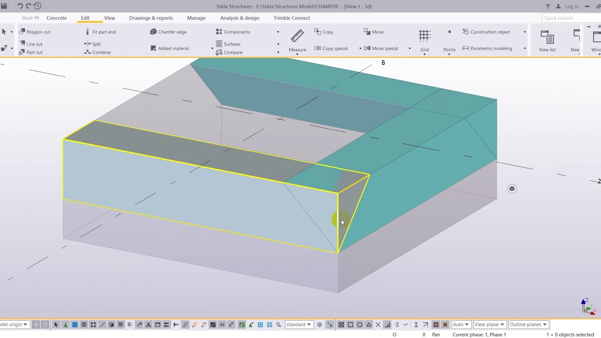Click the Move special button
The width and height of the screenshot is (601, 338).
381,48
